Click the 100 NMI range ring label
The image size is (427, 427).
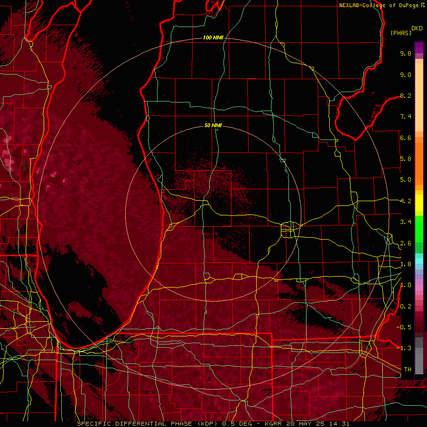tap(213, 37)
